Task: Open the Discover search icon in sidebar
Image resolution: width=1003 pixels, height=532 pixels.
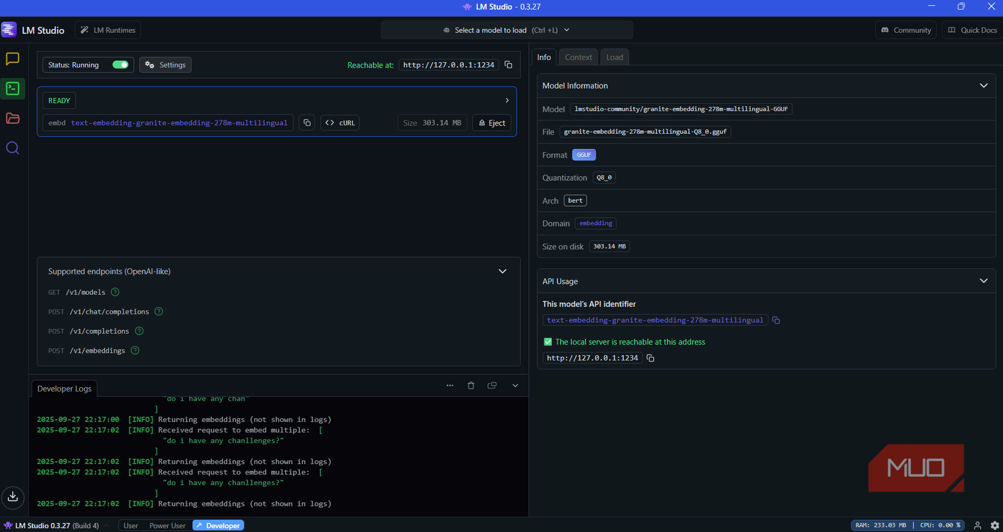Action: [12, 148]
